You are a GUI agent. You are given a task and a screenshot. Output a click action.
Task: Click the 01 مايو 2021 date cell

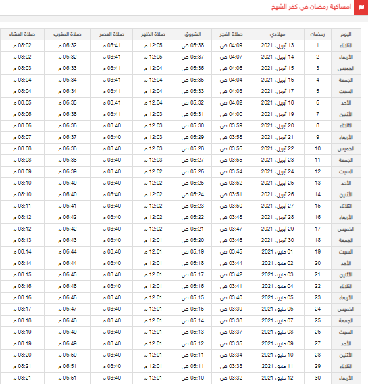pos(278,251)
